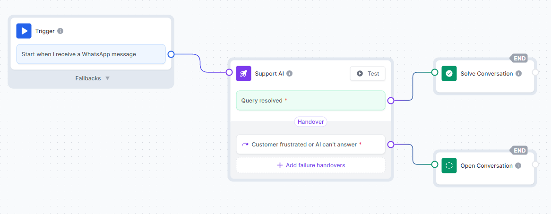Select the Trigger step title text
Viewport: 551px width, 214px height.
45,31
